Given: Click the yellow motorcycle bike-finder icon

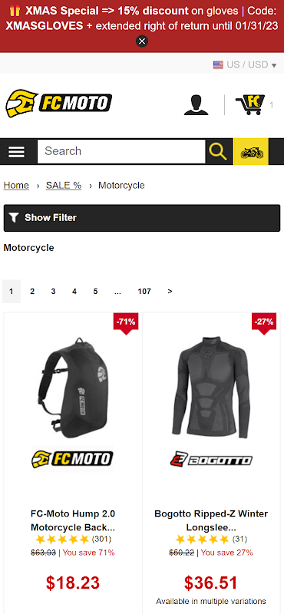Looking at the screenshot, I should [x=251, y=151].
